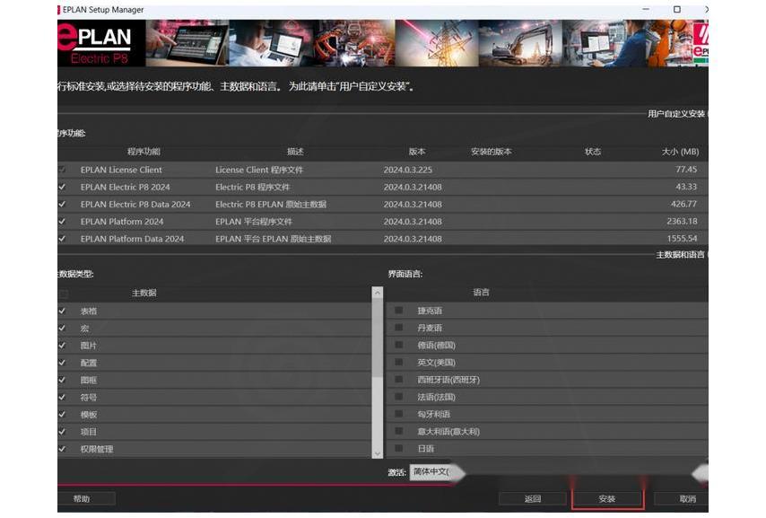Maximize the Setup Manager window

677,10
